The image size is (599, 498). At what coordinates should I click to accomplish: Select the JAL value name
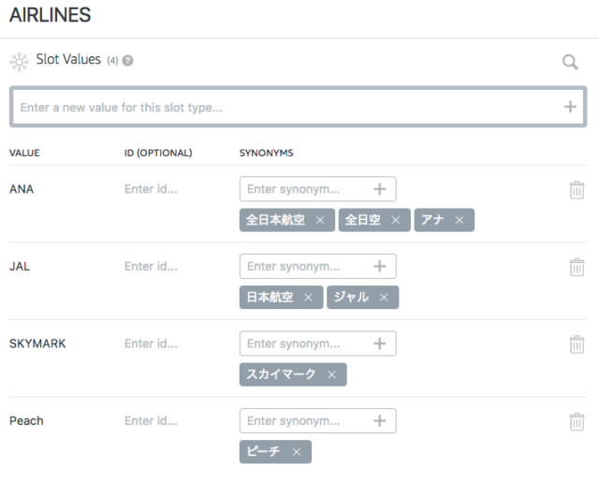tap(20, 267)
